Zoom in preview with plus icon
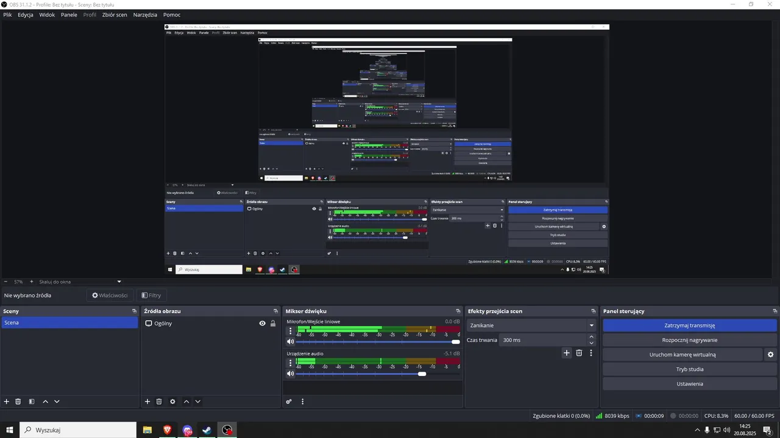780x438 pixels. [x=32, y=282]
